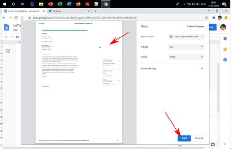Click the address bar URL
The height and width of the screenshot is (149, 231).
click(84, 18)
